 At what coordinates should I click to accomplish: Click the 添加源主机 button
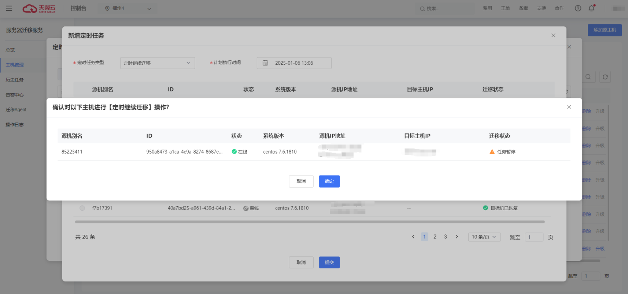605,30
